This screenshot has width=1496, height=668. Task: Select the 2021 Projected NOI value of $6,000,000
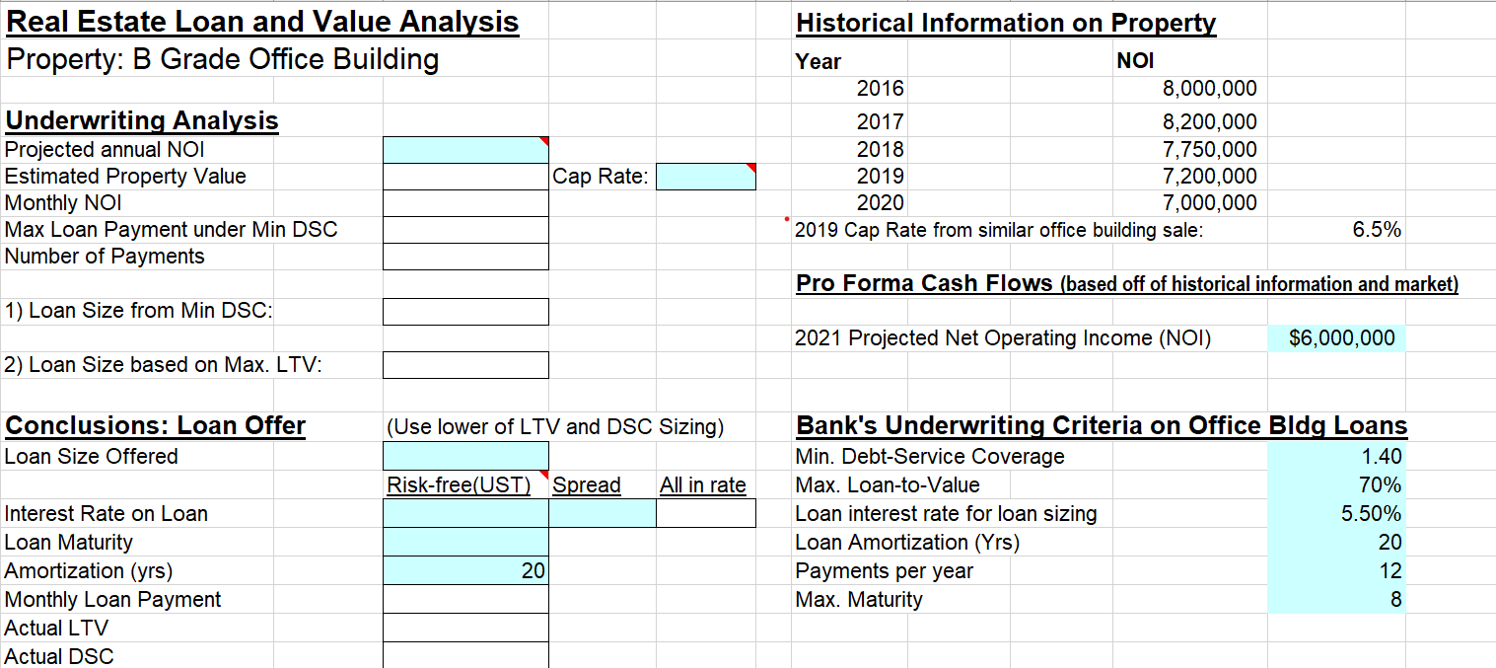(x=1336, y=337)
